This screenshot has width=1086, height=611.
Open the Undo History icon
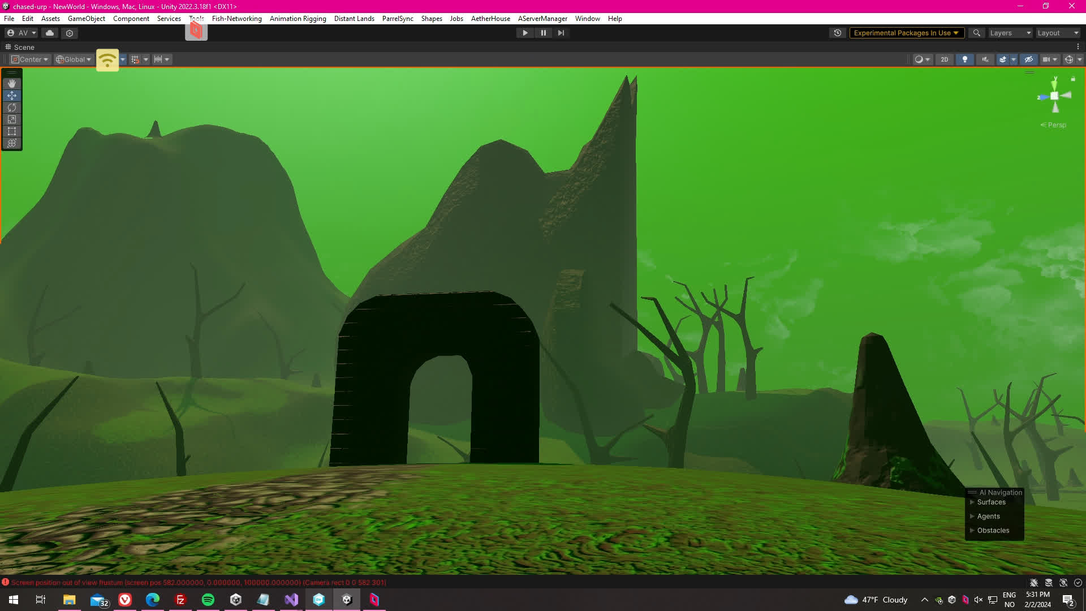838,33
